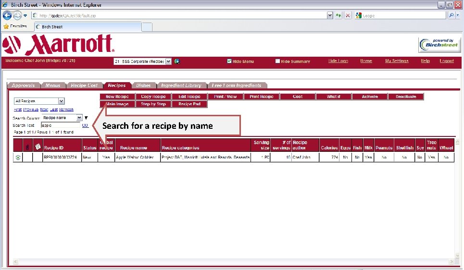Screen dimensions: 464x270
Task: Click the Marriott logo
Action: (58, 44)
